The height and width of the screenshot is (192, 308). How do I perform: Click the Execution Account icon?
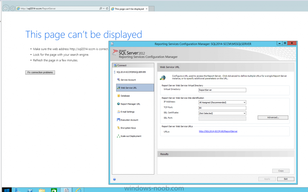(118, 120)
